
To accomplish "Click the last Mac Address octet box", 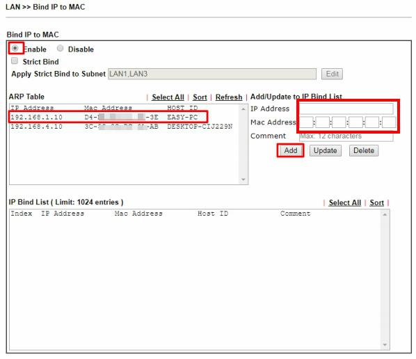I will tap(389, 122).
